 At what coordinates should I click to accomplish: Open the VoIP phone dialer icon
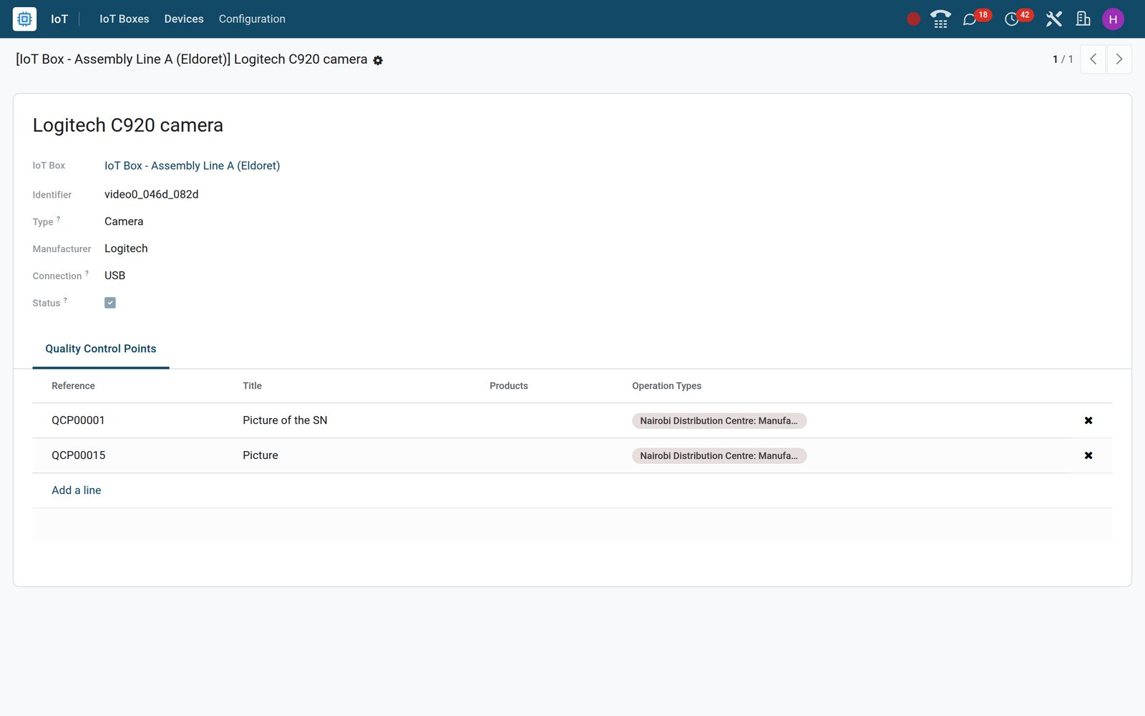point(940,19)
